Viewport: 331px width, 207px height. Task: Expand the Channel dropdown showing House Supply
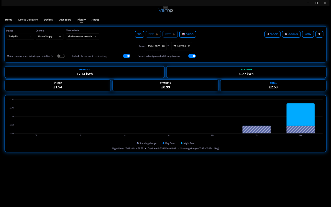click(50, 36)
